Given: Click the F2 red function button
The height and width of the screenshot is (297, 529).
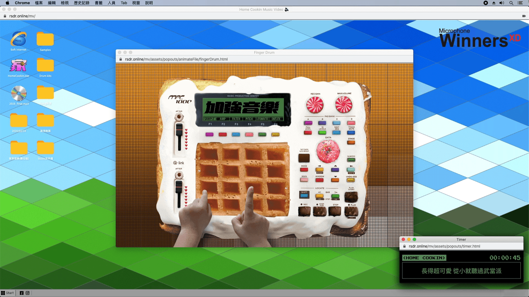Looking at the screenshot, I should (223, 135).
